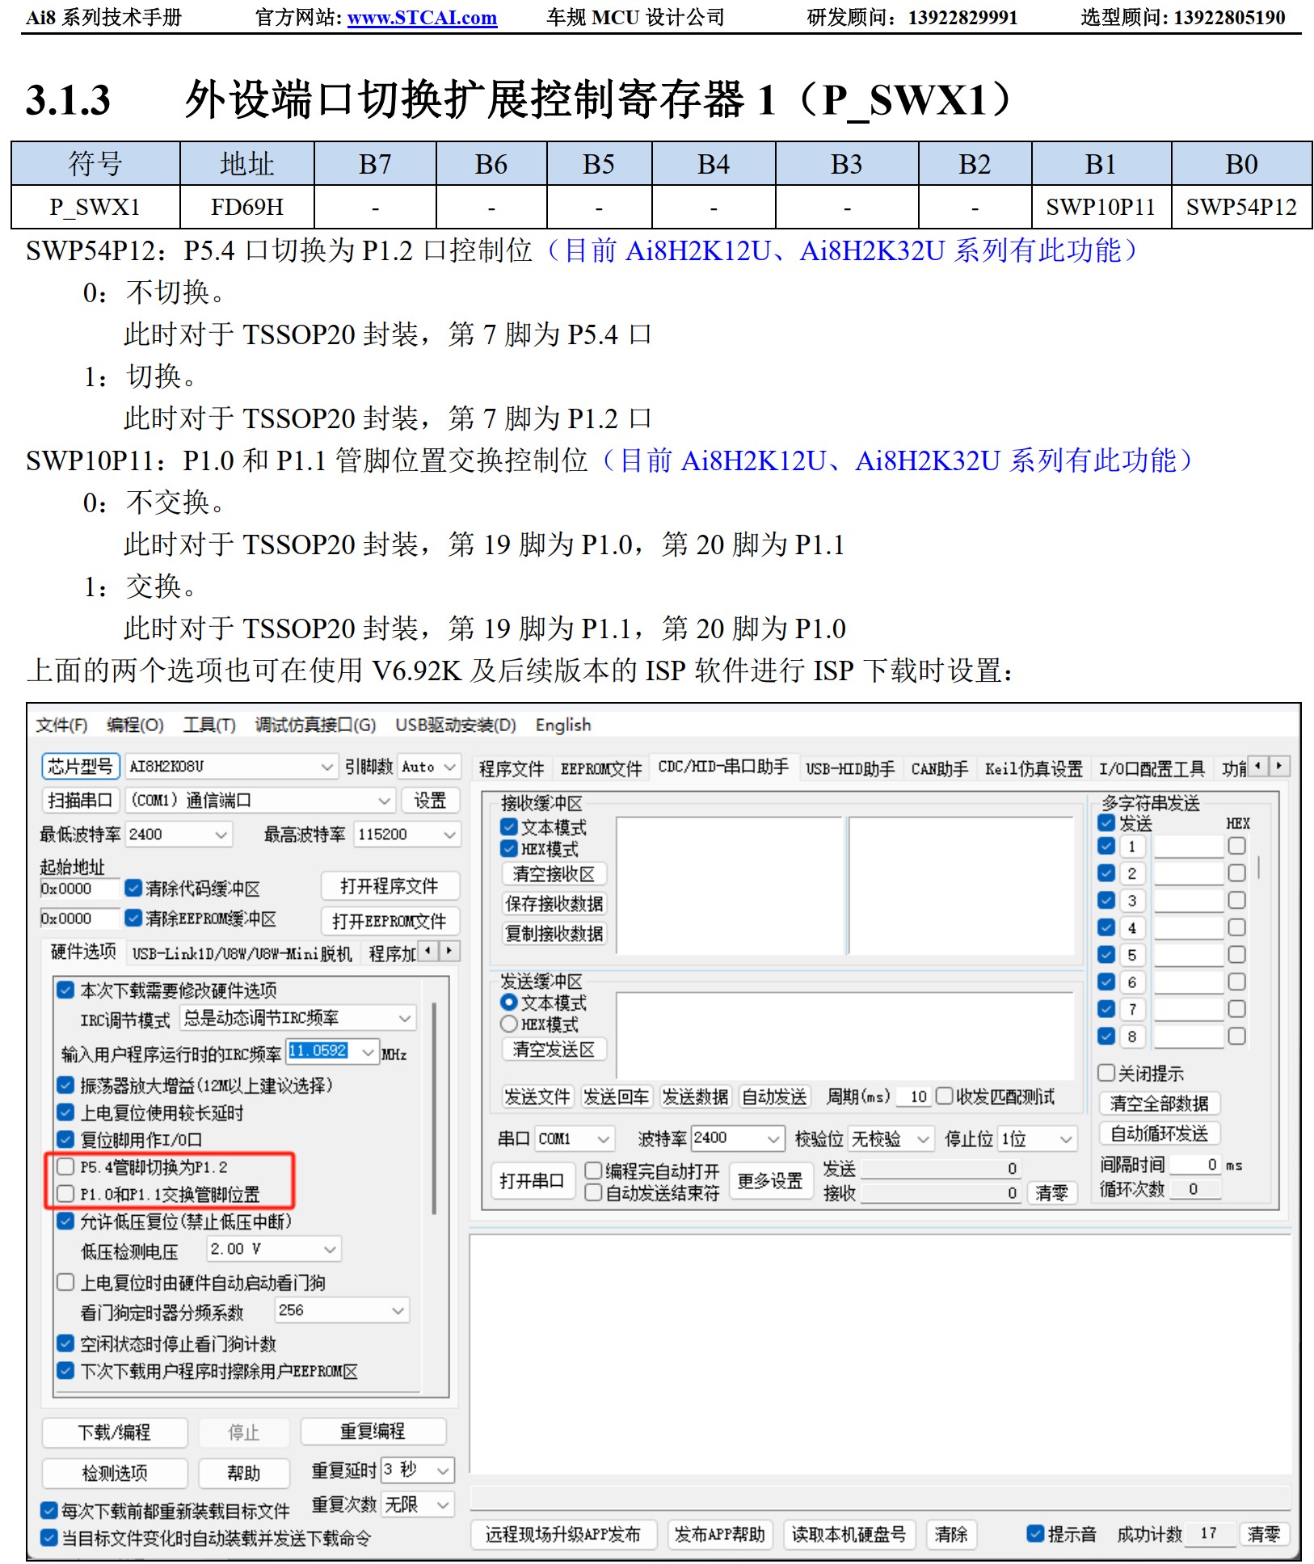1314x1564 pixels.
Task: Click the 打开EEPROM文件 button
Action: 390,921
